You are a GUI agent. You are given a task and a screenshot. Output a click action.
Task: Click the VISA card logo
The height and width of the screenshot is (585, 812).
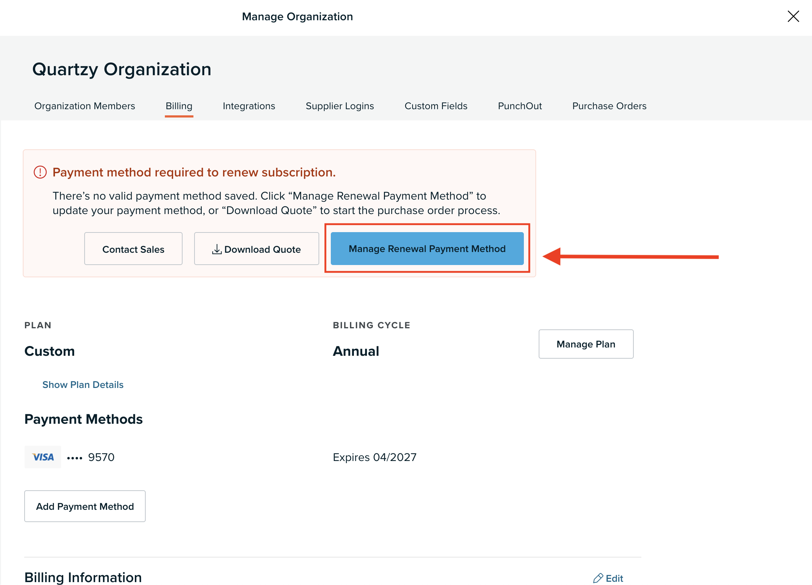(43, 457)
